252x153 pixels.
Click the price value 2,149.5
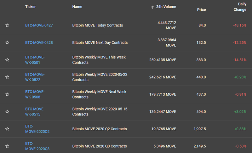(200, 146)
